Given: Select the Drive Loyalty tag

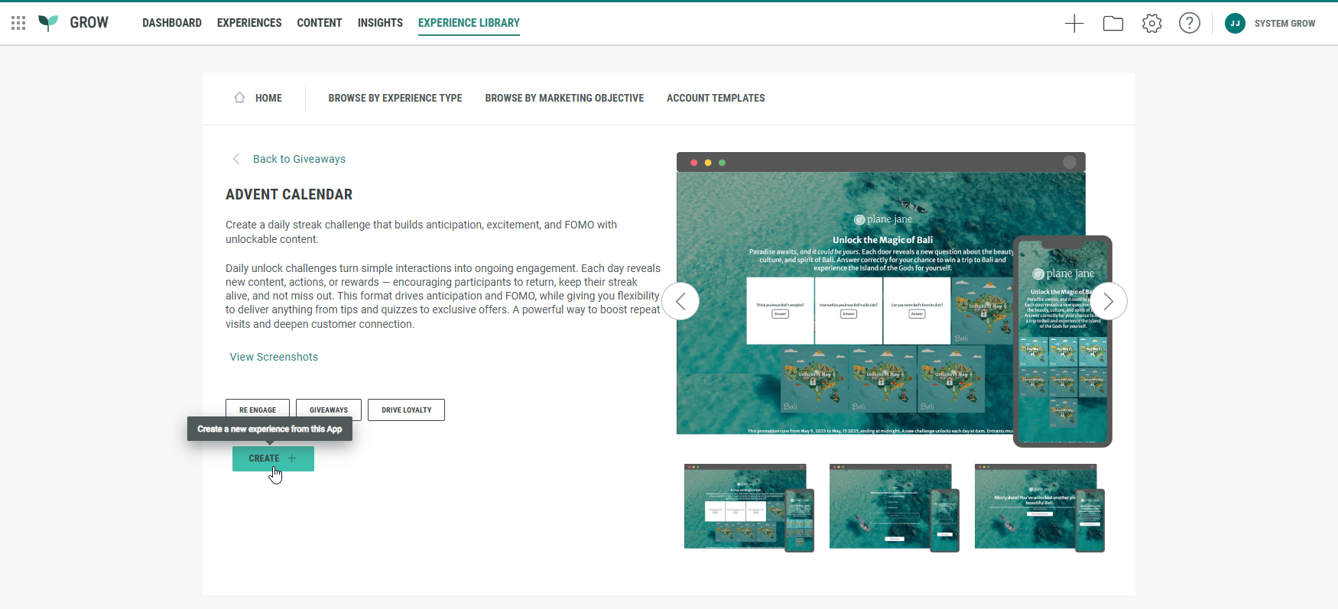Looking at the screenshot, I should point(406,410).
